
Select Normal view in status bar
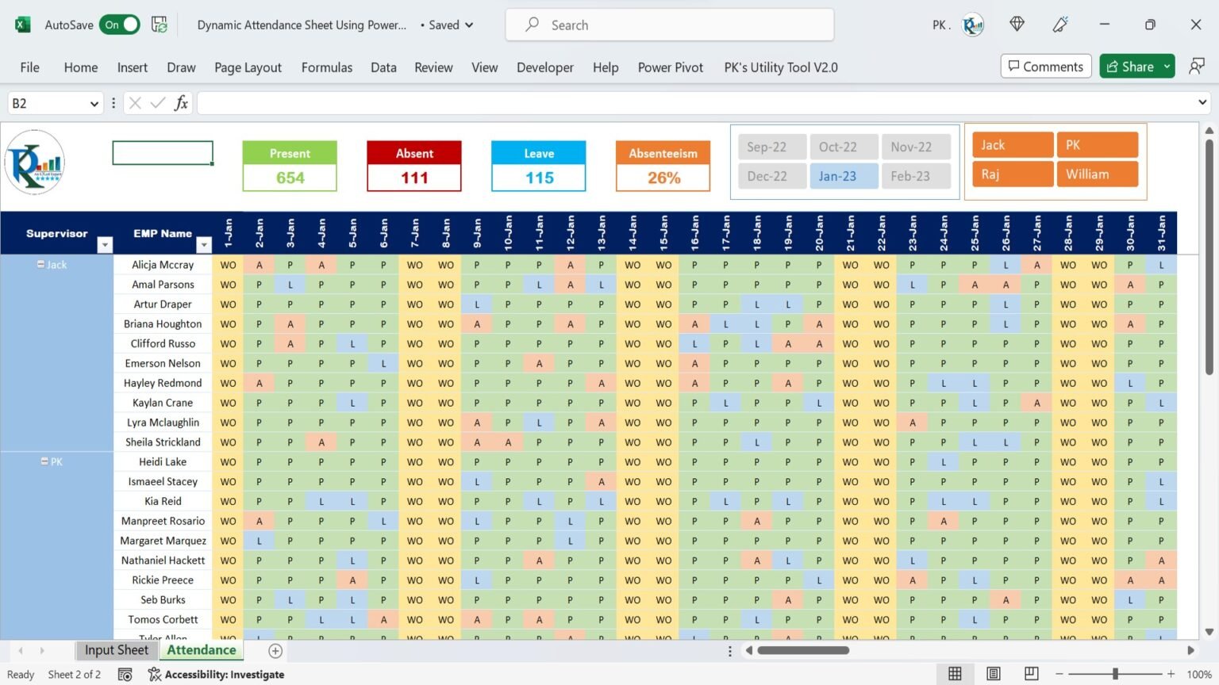955,674
